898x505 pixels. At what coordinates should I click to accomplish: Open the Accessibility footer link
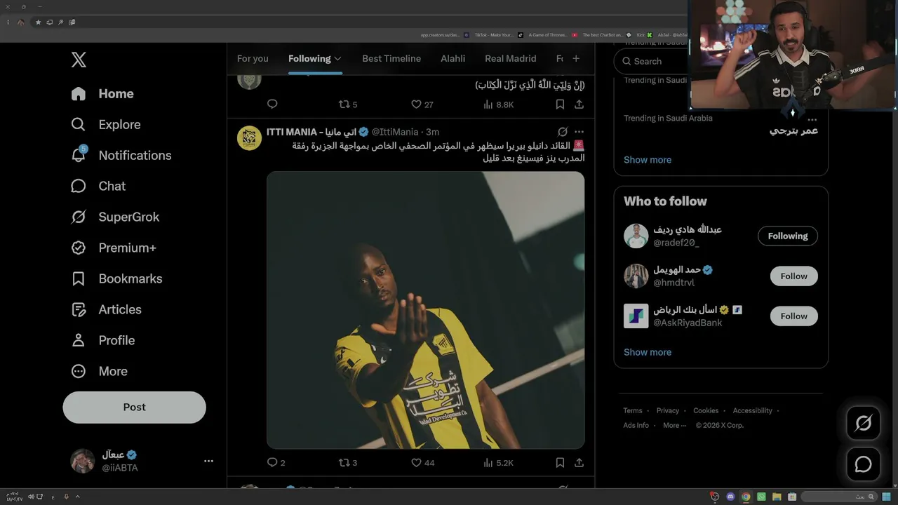pyautogui.click(x=753, y=411)
